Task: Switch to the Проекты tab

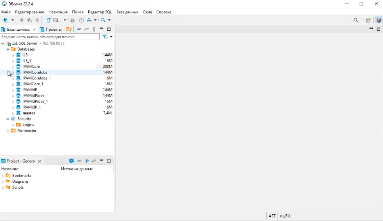Action: (51, 30)
